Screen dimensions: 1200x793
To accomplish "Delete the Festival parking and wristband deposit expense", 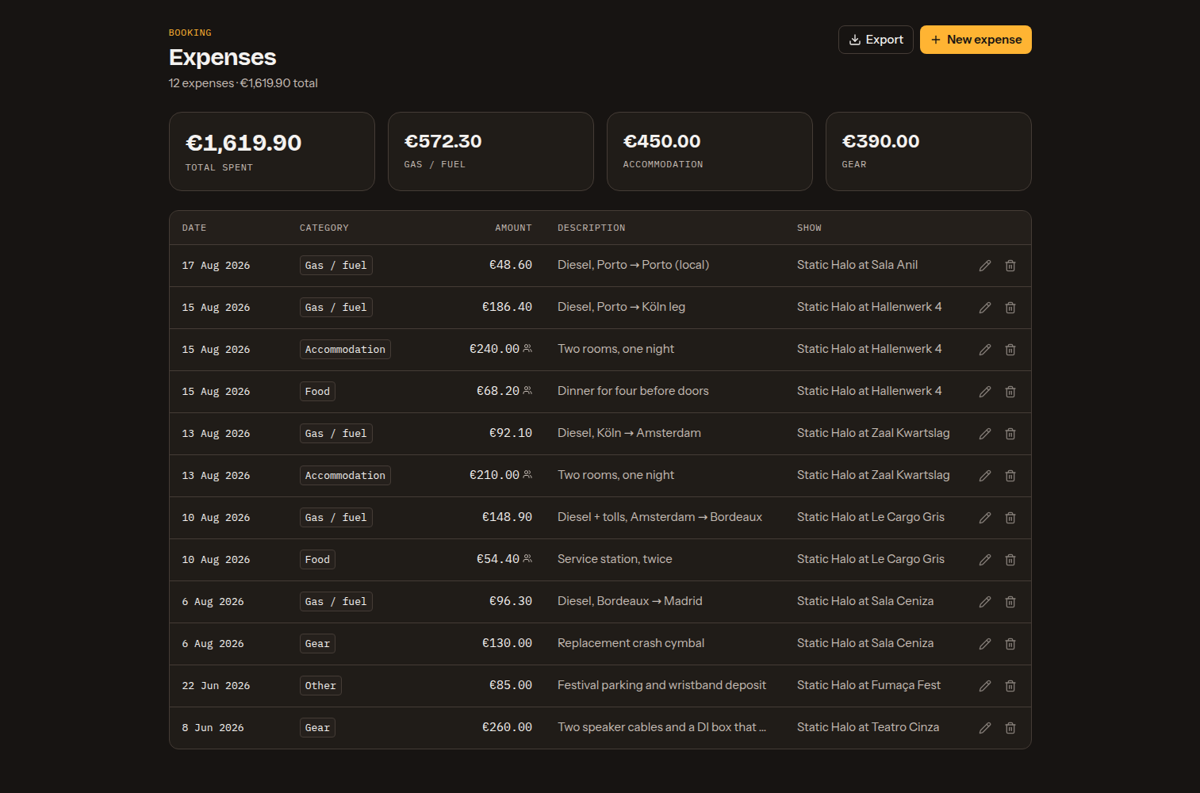I will [x=1010, y=686].
